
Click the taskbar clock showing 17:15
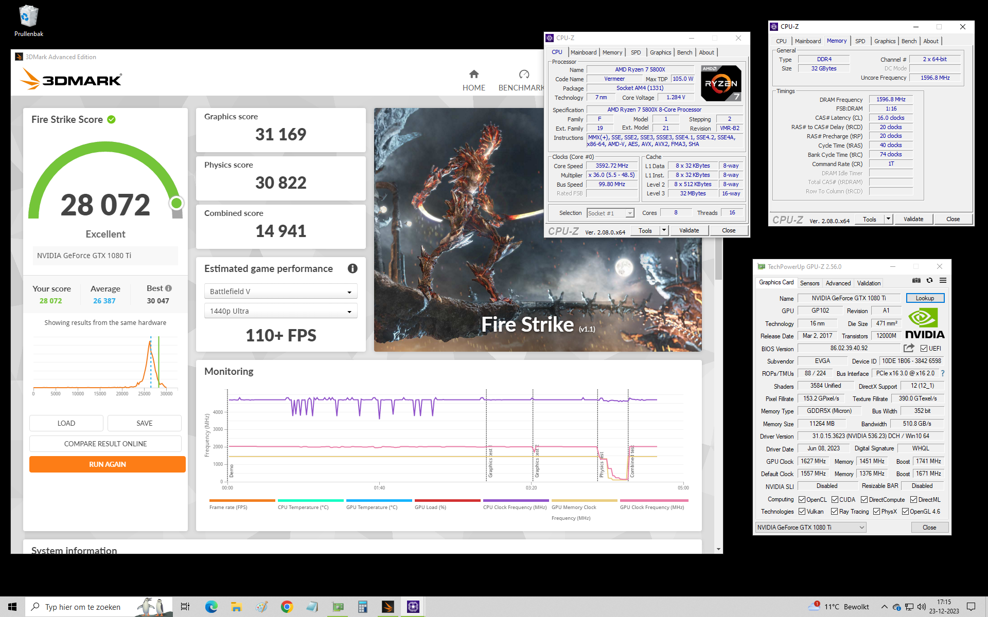[x=944, y=607]
